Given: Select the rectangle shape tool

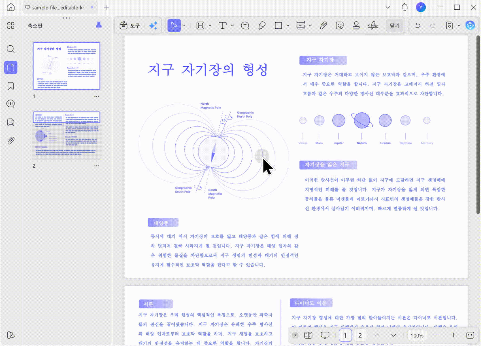Looking at the screenshot, I should pyautogui.click(x=278, y=26).
